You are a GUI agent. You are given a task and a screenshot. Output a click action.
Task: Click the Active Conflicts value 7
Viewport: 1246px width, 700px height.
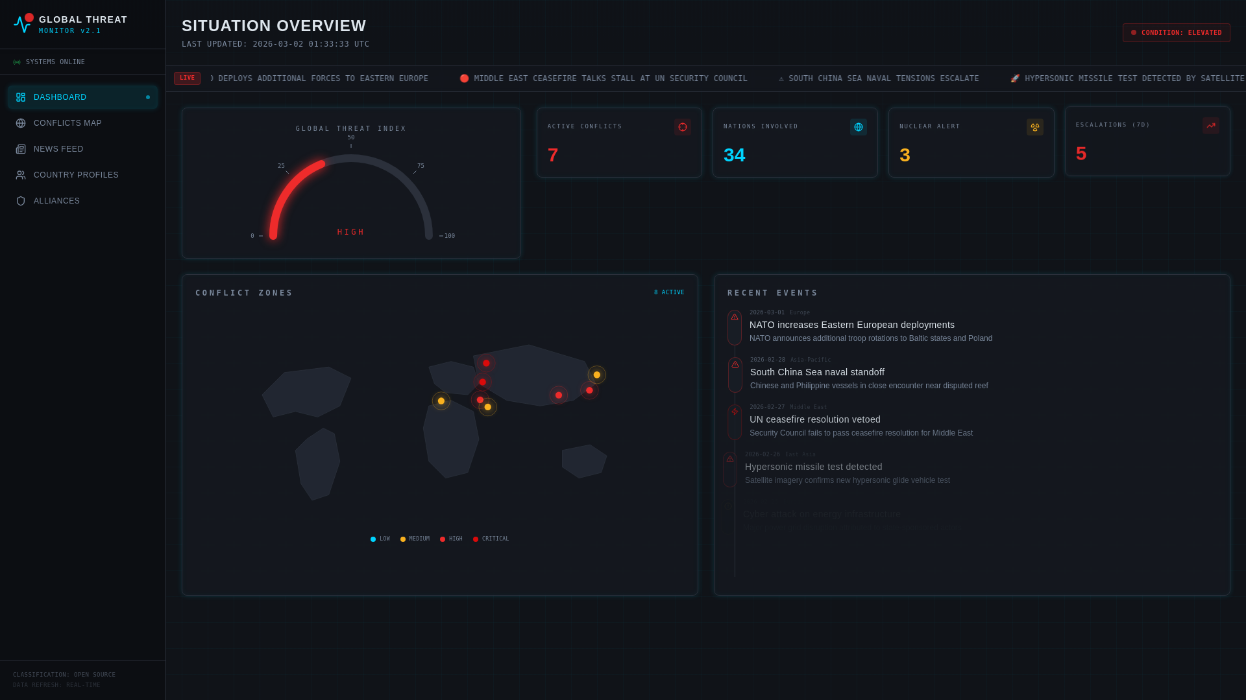pos(553,156)
